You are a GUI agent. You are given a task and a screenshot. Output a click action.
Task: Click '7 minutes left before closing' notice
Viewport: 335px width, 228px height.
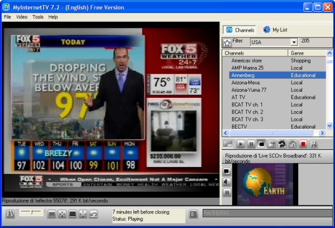click(x=141, y=212)
